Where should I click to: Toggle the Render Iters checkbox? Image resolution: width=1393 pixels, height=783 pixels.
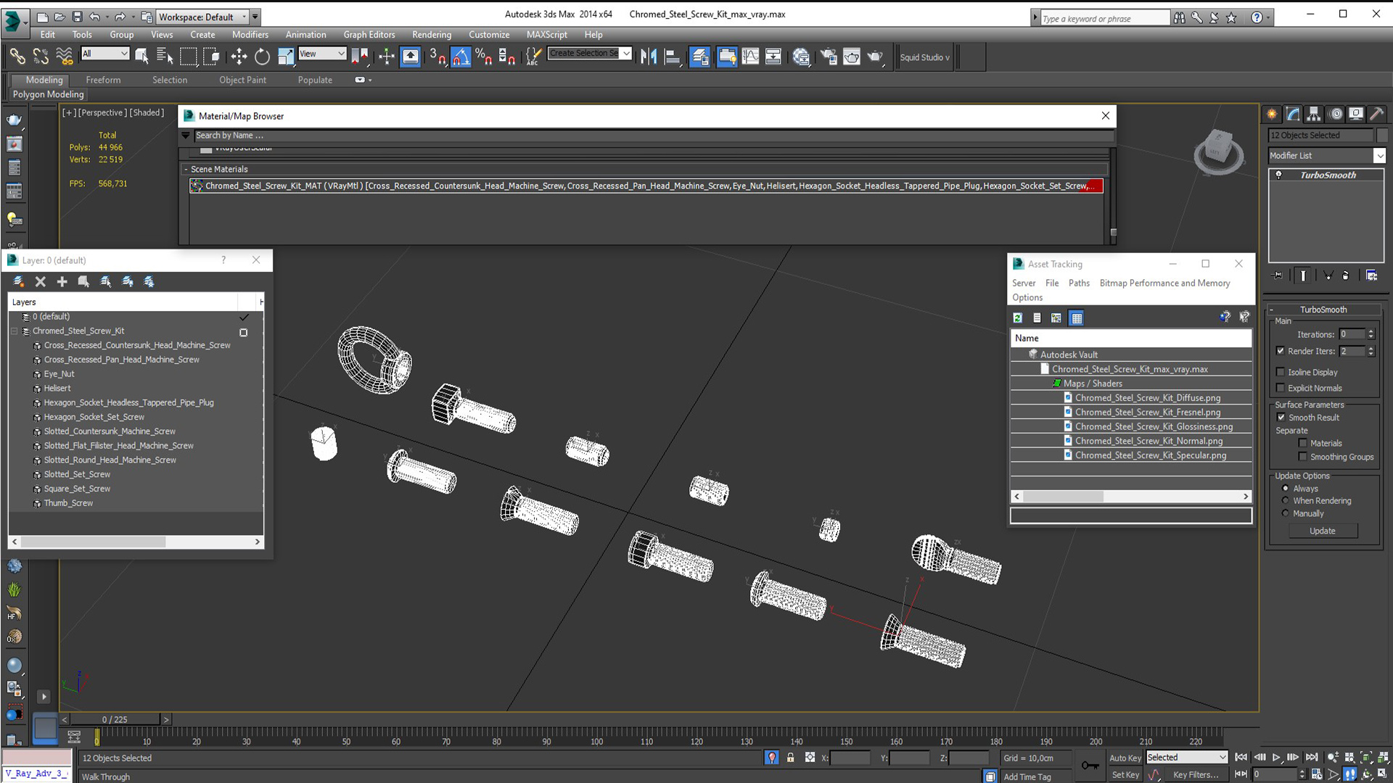click(1281, 351)
